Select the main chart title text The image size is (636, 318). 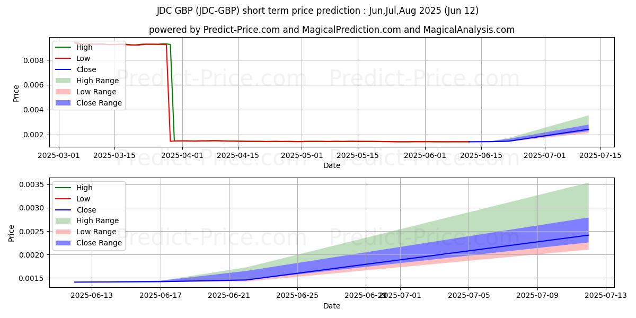click(317, 11)
